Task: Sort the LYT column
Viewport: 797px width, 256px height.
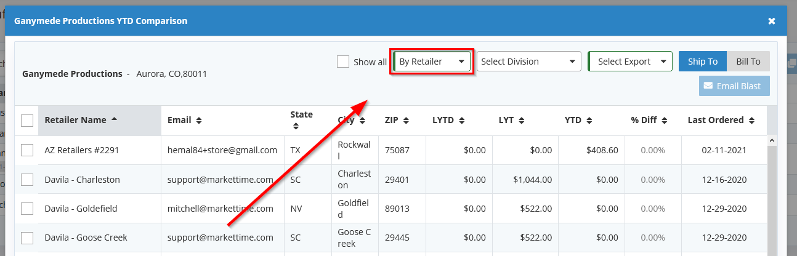Action: [x=521, y=121]
